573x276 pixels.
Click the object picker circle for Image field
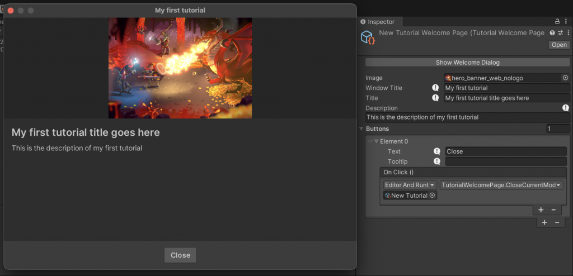click(x=565, y=78)
